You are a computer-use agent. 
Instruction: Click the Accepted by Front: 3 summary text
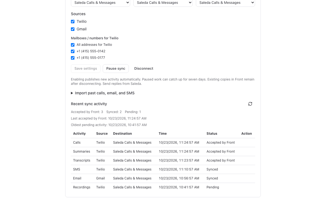click(87, 112)
